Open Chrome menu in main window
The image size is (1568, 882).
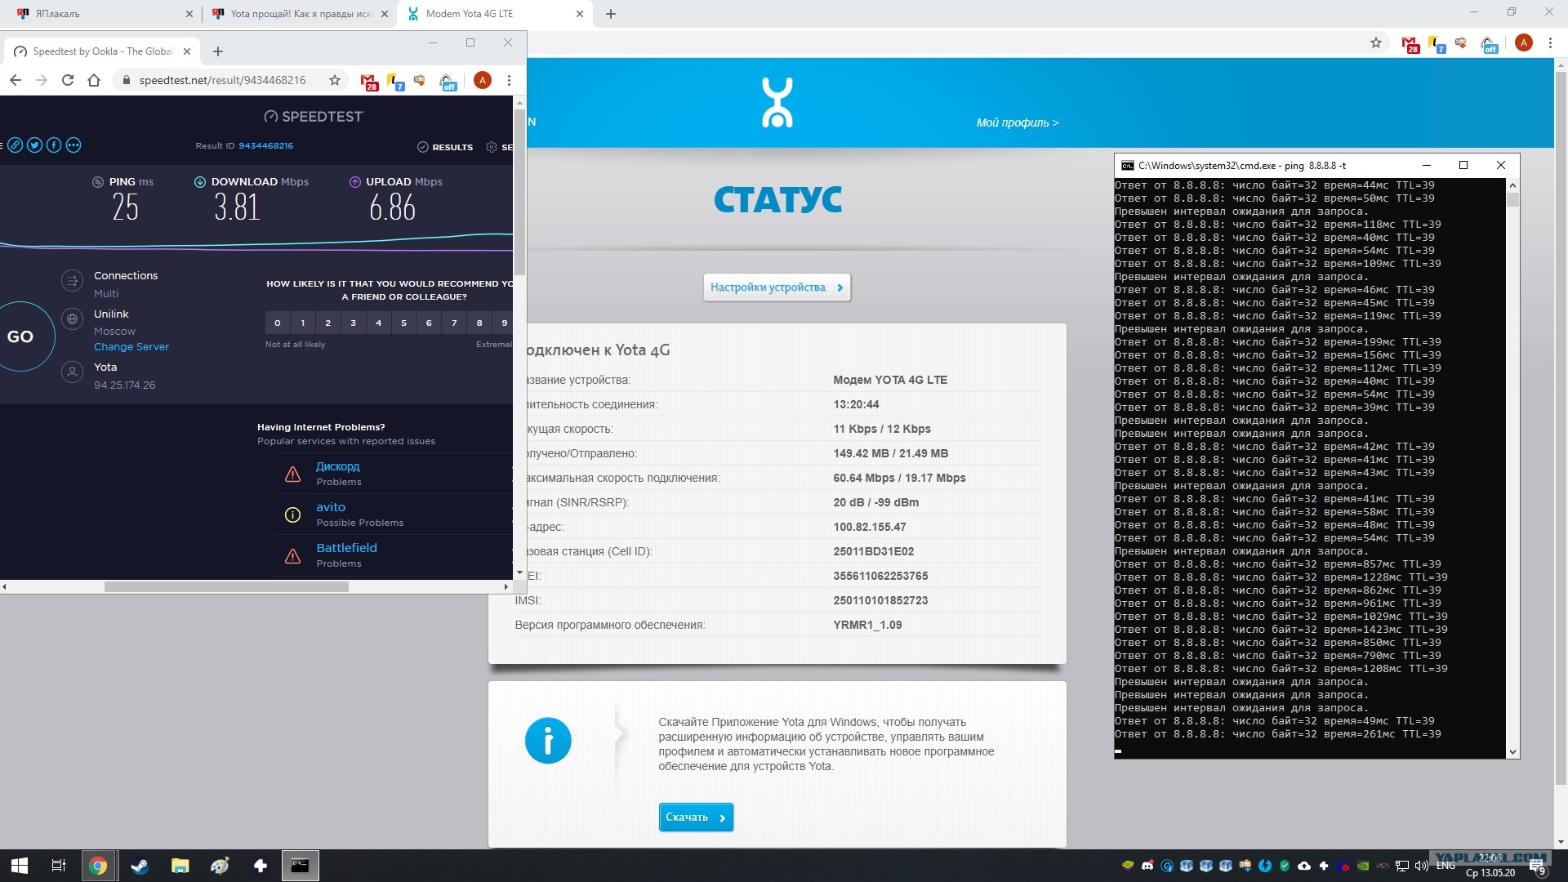[1550, 42]
